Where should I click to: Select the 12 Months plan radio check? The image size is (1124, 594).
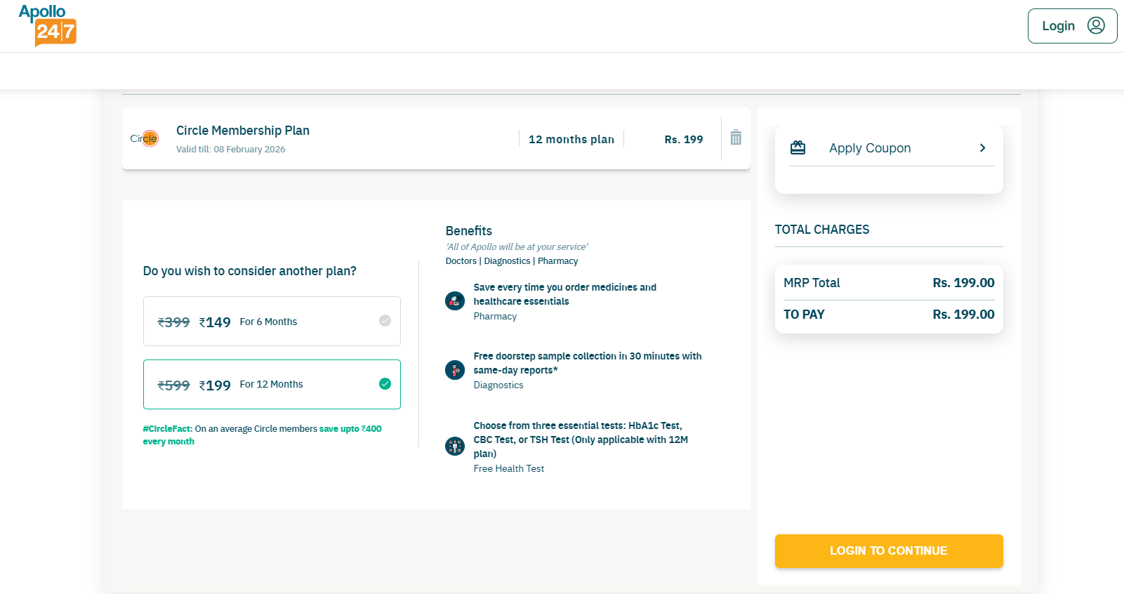(x=385, y=383)
